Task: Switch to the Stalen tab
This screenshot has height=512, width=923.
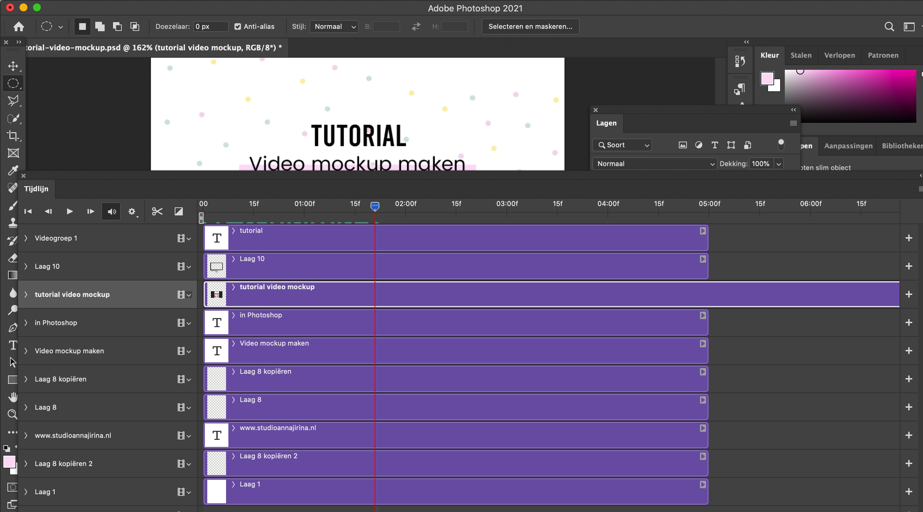Action: point(801,55)
